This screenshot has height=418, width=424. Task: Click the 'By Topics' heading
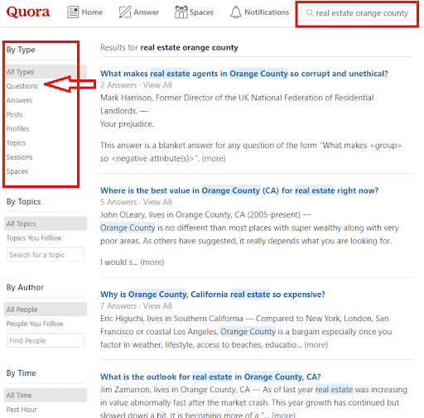pos(24,202)
